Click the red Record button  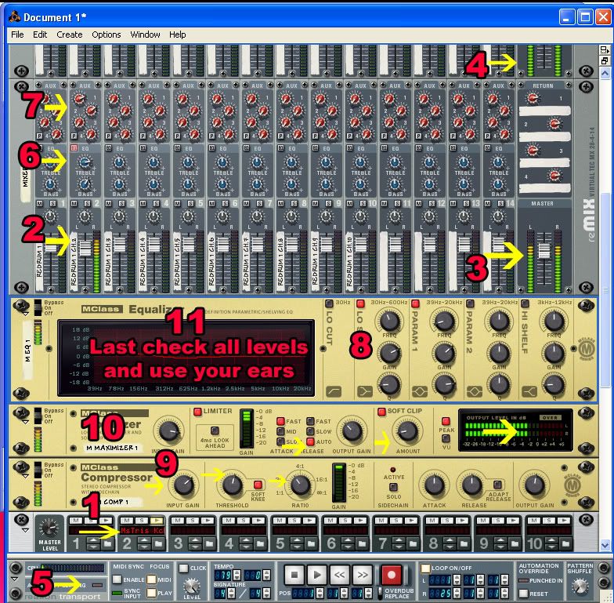coord(392,576)
